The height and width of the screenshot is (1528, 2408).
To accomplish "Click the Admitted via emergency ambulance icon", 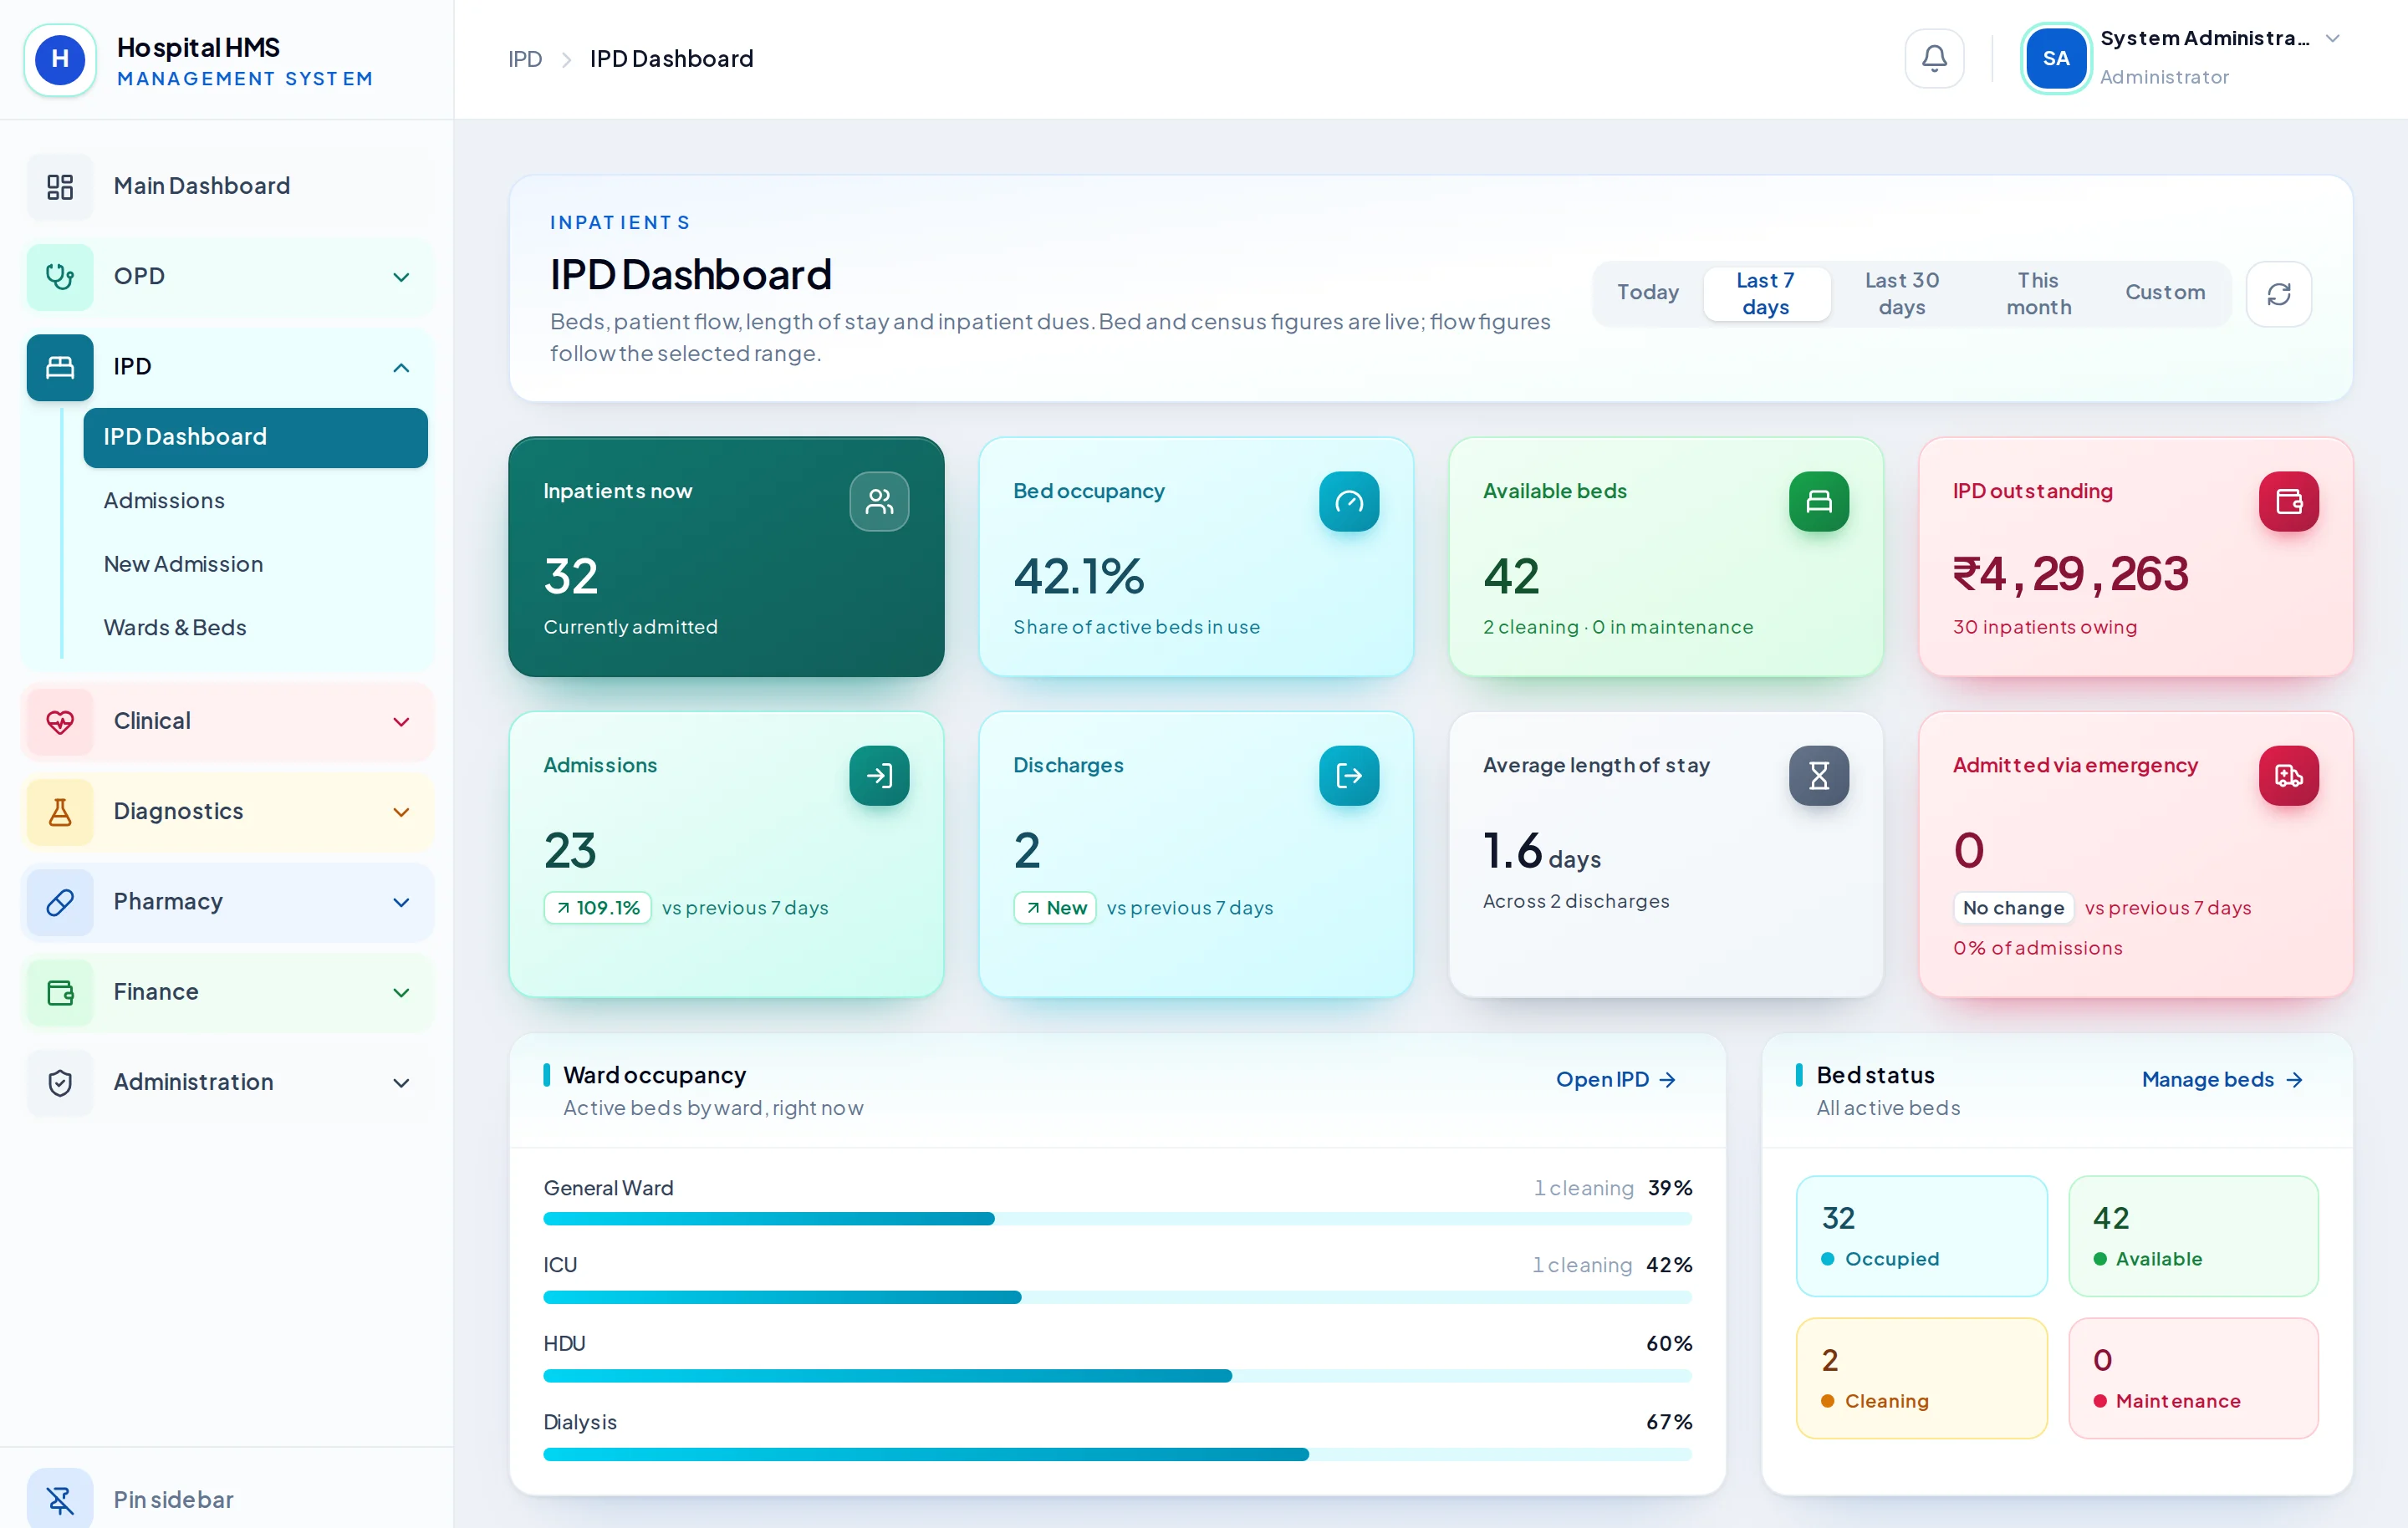I will coord(2288,775).
